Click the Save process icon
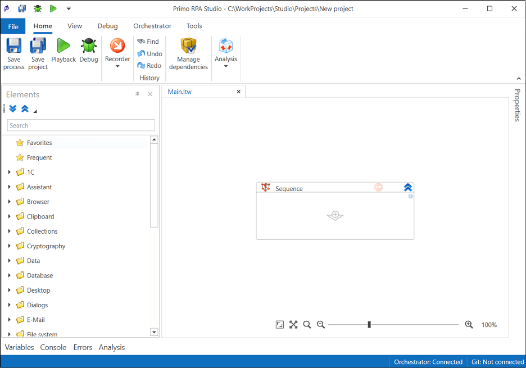The height and width of the screenshot is (368, 526). (x=13, y=46)
